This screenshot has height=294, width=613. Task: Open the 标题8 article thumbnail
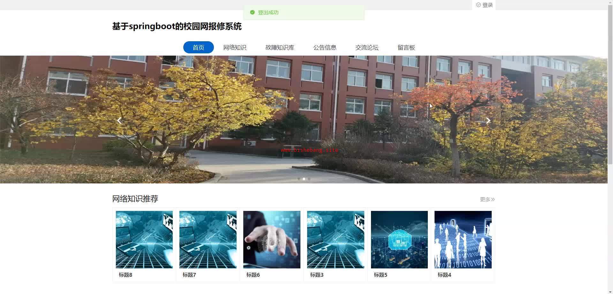coord(144,239)
